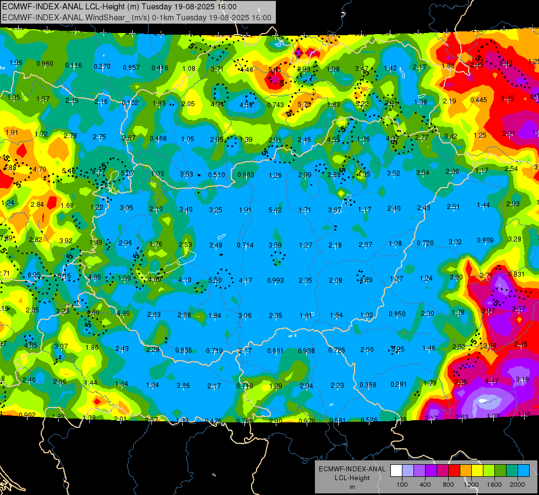The height and width of the screenshot is (495, 539).
Task: Click the legend text LCL-Height
Action: click(x=352, y=478)
